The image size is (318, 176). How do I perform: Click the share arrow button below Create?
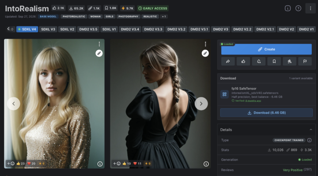tap(228, 61)
